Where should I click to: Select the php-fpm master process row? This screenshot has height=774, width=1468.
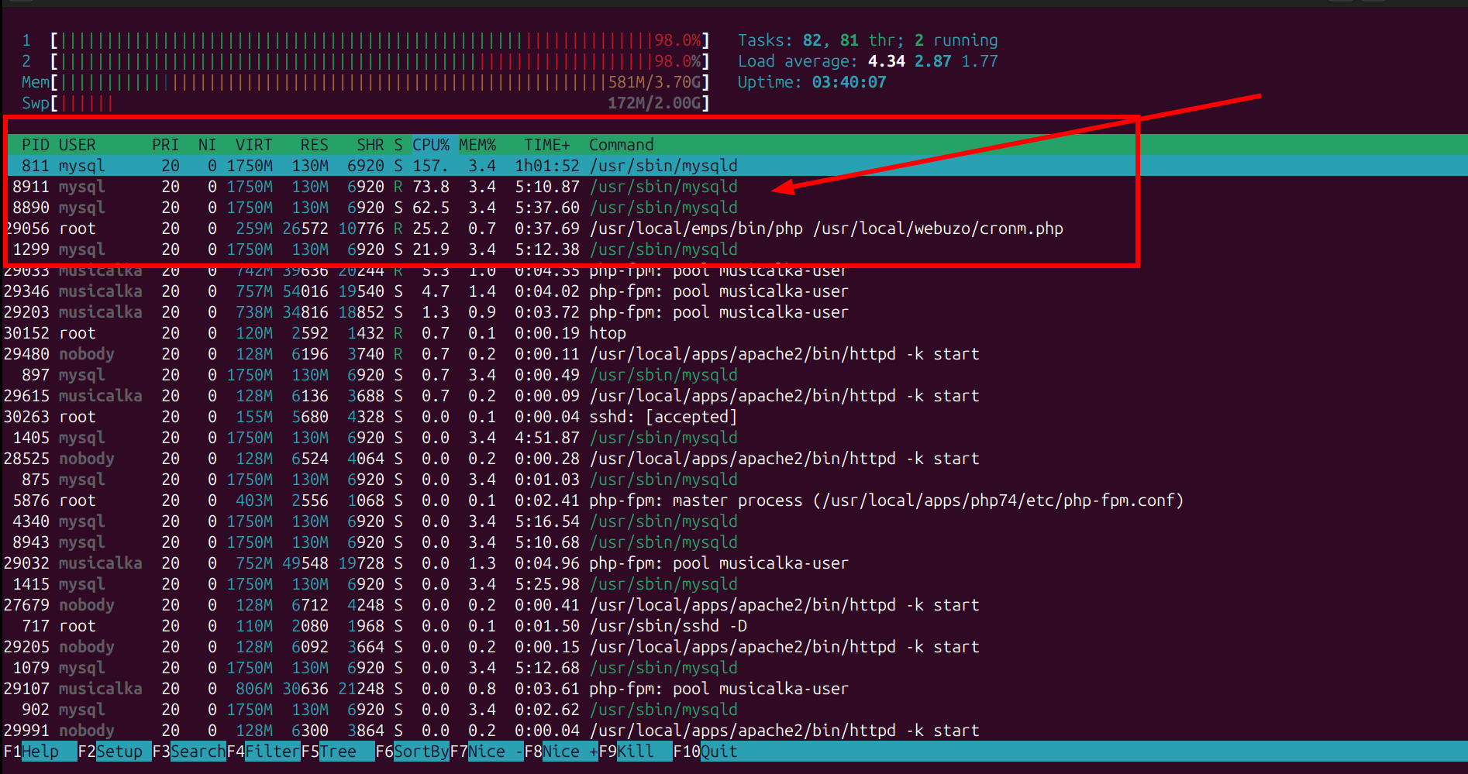point(465,501)
